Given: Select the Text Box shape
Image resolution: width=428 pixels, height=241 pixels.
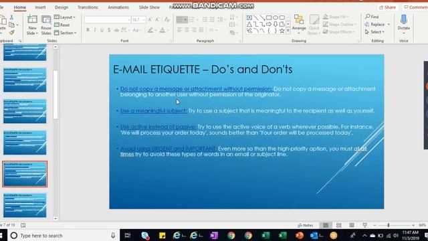Looking at the screenshot, I should 249,18.
